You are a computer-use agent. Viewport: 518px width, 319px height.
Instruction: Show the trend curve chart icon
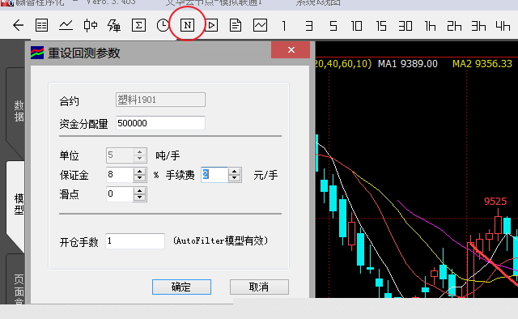(x=260, y=25)
